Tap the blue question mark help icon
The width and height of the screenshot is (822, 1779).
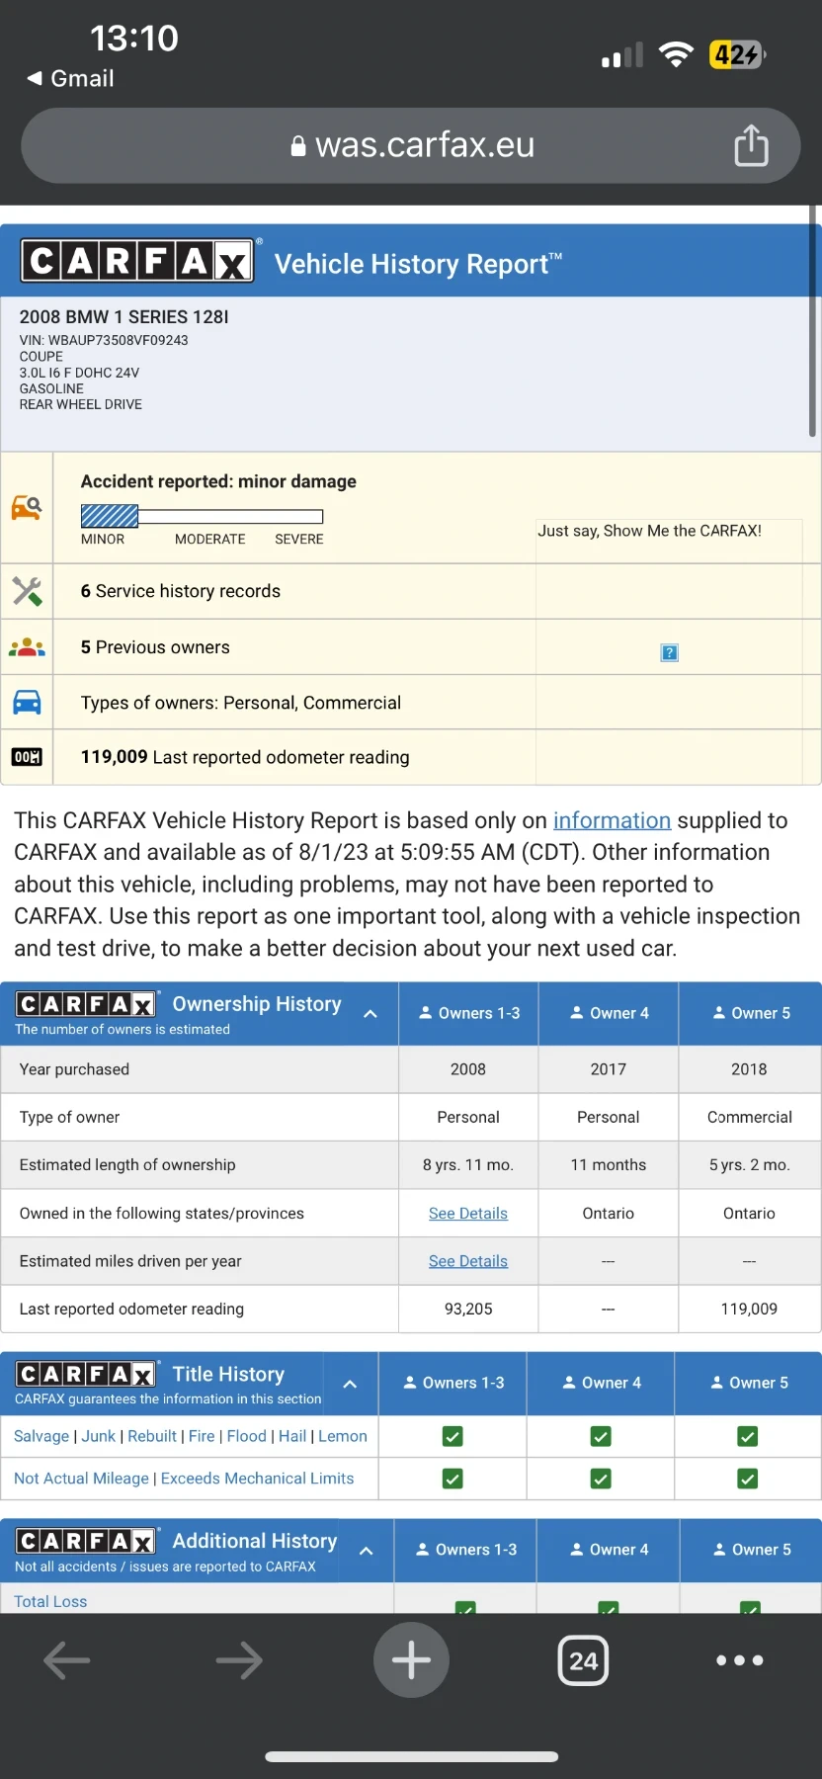click(669, 652)
